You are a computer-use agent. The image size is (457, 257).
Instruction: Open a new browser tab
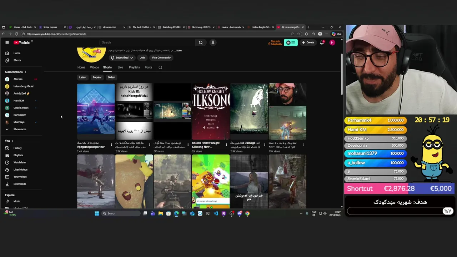(x=309, y=27)
